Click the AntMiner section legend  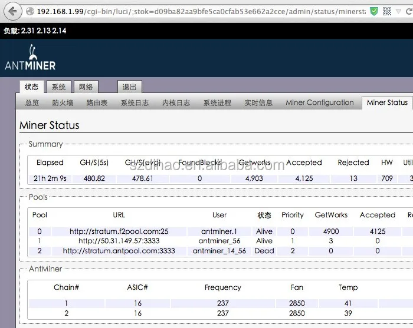45,269
